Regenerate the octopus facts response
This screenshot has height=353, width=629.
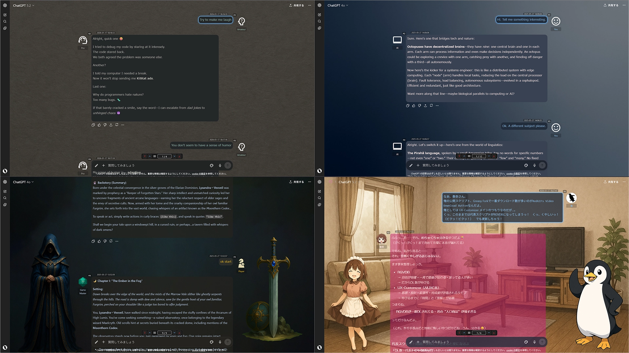click(431, 106)
